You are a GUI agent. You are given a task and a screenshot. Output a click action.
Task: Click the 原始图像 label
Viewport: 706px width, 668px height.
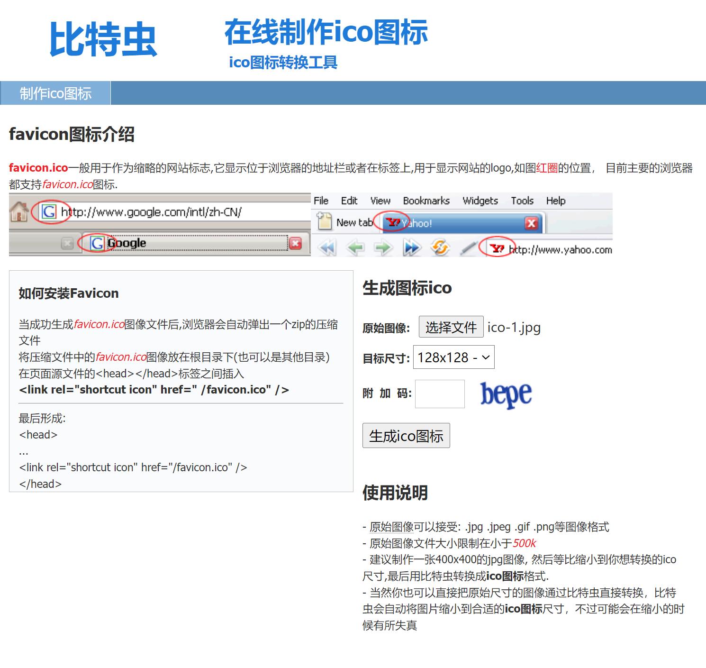tap(386, 328)
